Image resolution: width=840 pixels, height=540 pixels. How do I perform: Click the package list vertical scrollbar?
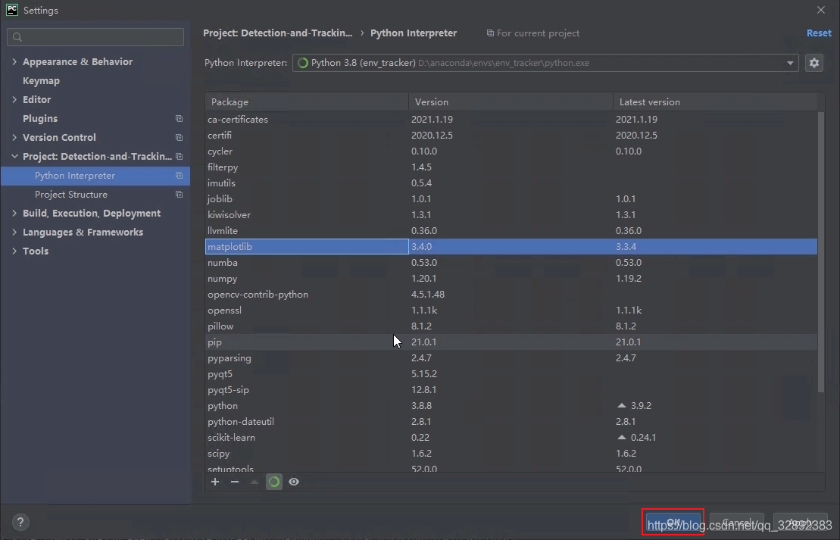tap(821, 251)
